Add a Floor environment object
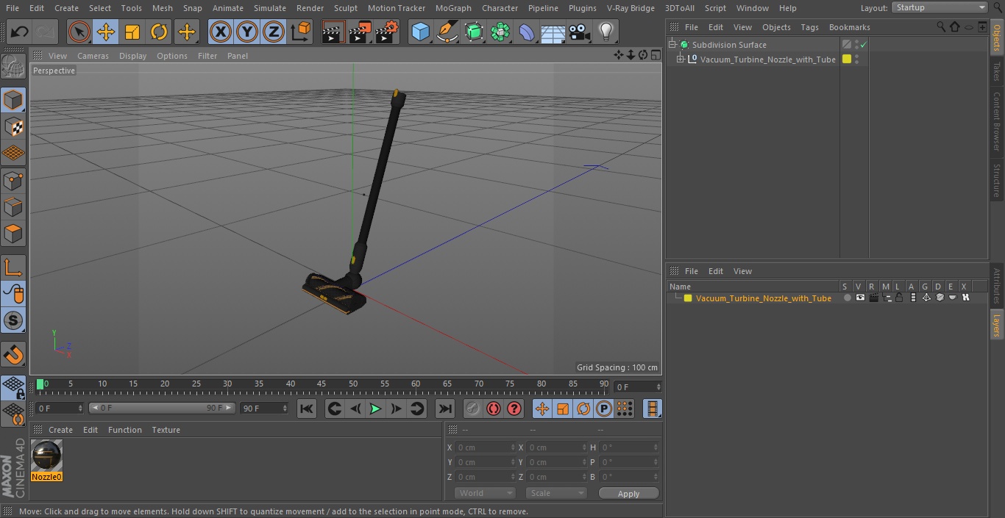 tap(553, 32)
